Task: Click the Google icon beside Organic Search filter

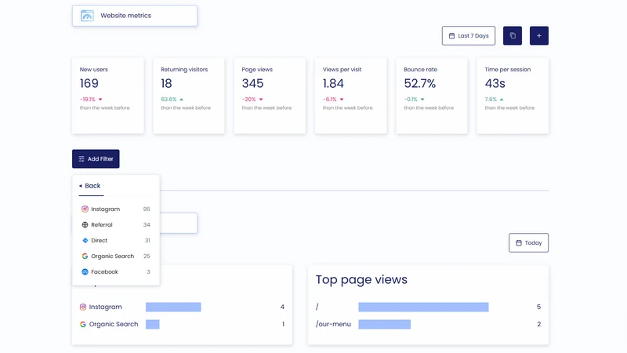Action: click(85, 257)
